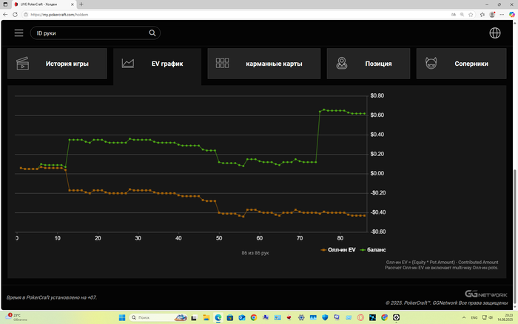Open the tab actions menu in Edge

coord(5,4)
